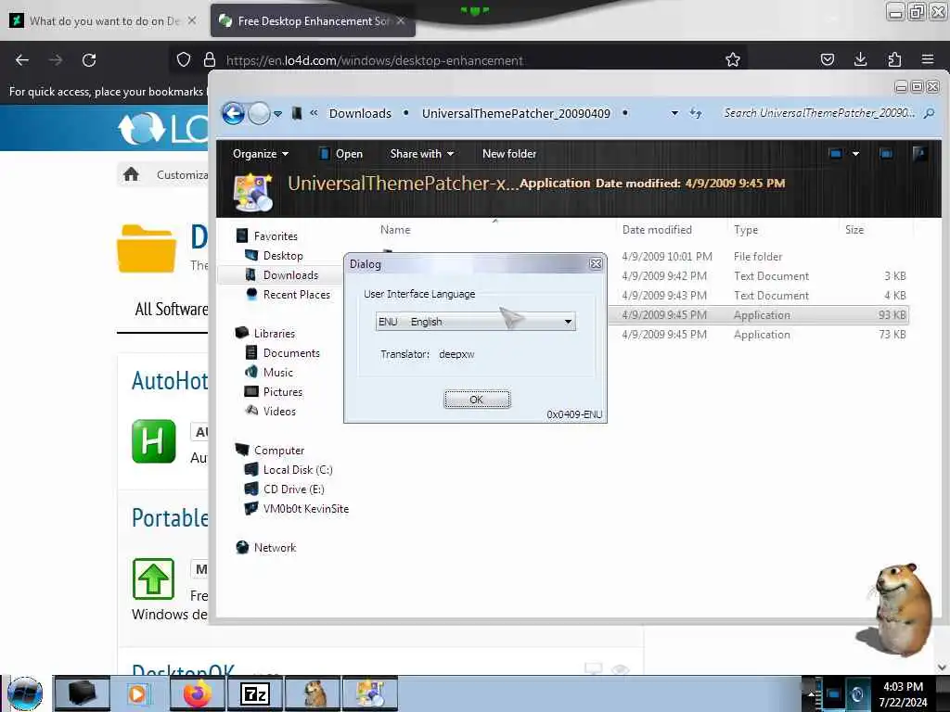Open the Organize menu
The height and width of the screenshot is (712, 950).
261,154
